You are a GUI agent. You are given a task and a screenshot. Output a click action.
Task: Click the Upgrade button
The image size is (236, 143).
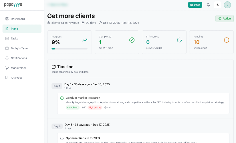195,5
